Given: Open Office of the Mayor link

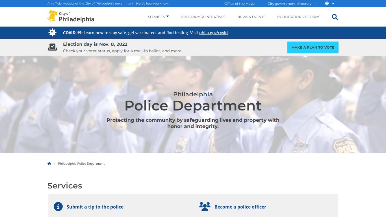Looking at the screenshot, I should point(240,4).
